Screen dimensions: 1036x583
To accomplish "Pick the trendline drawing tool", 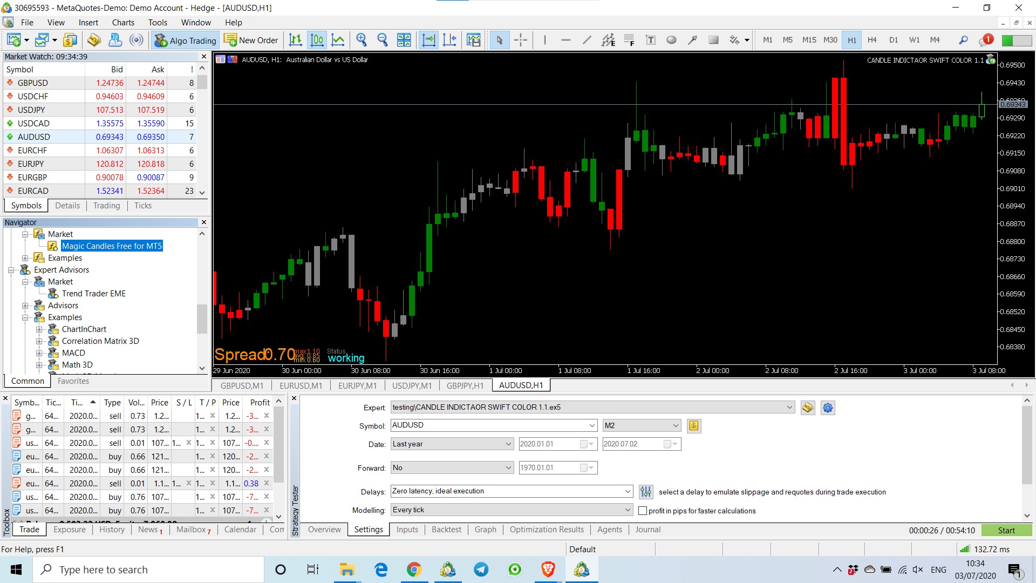I will click(x=587, y=40).
